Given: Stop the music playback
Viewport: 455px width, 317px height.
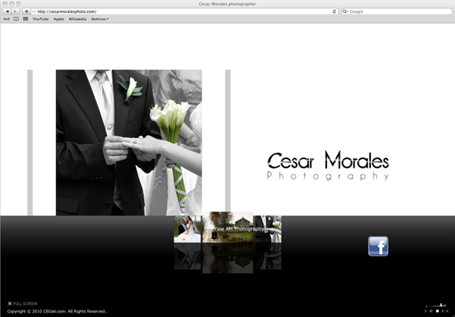Looking at the screenshot, I should pyautogui.click(x=437, y=311).
